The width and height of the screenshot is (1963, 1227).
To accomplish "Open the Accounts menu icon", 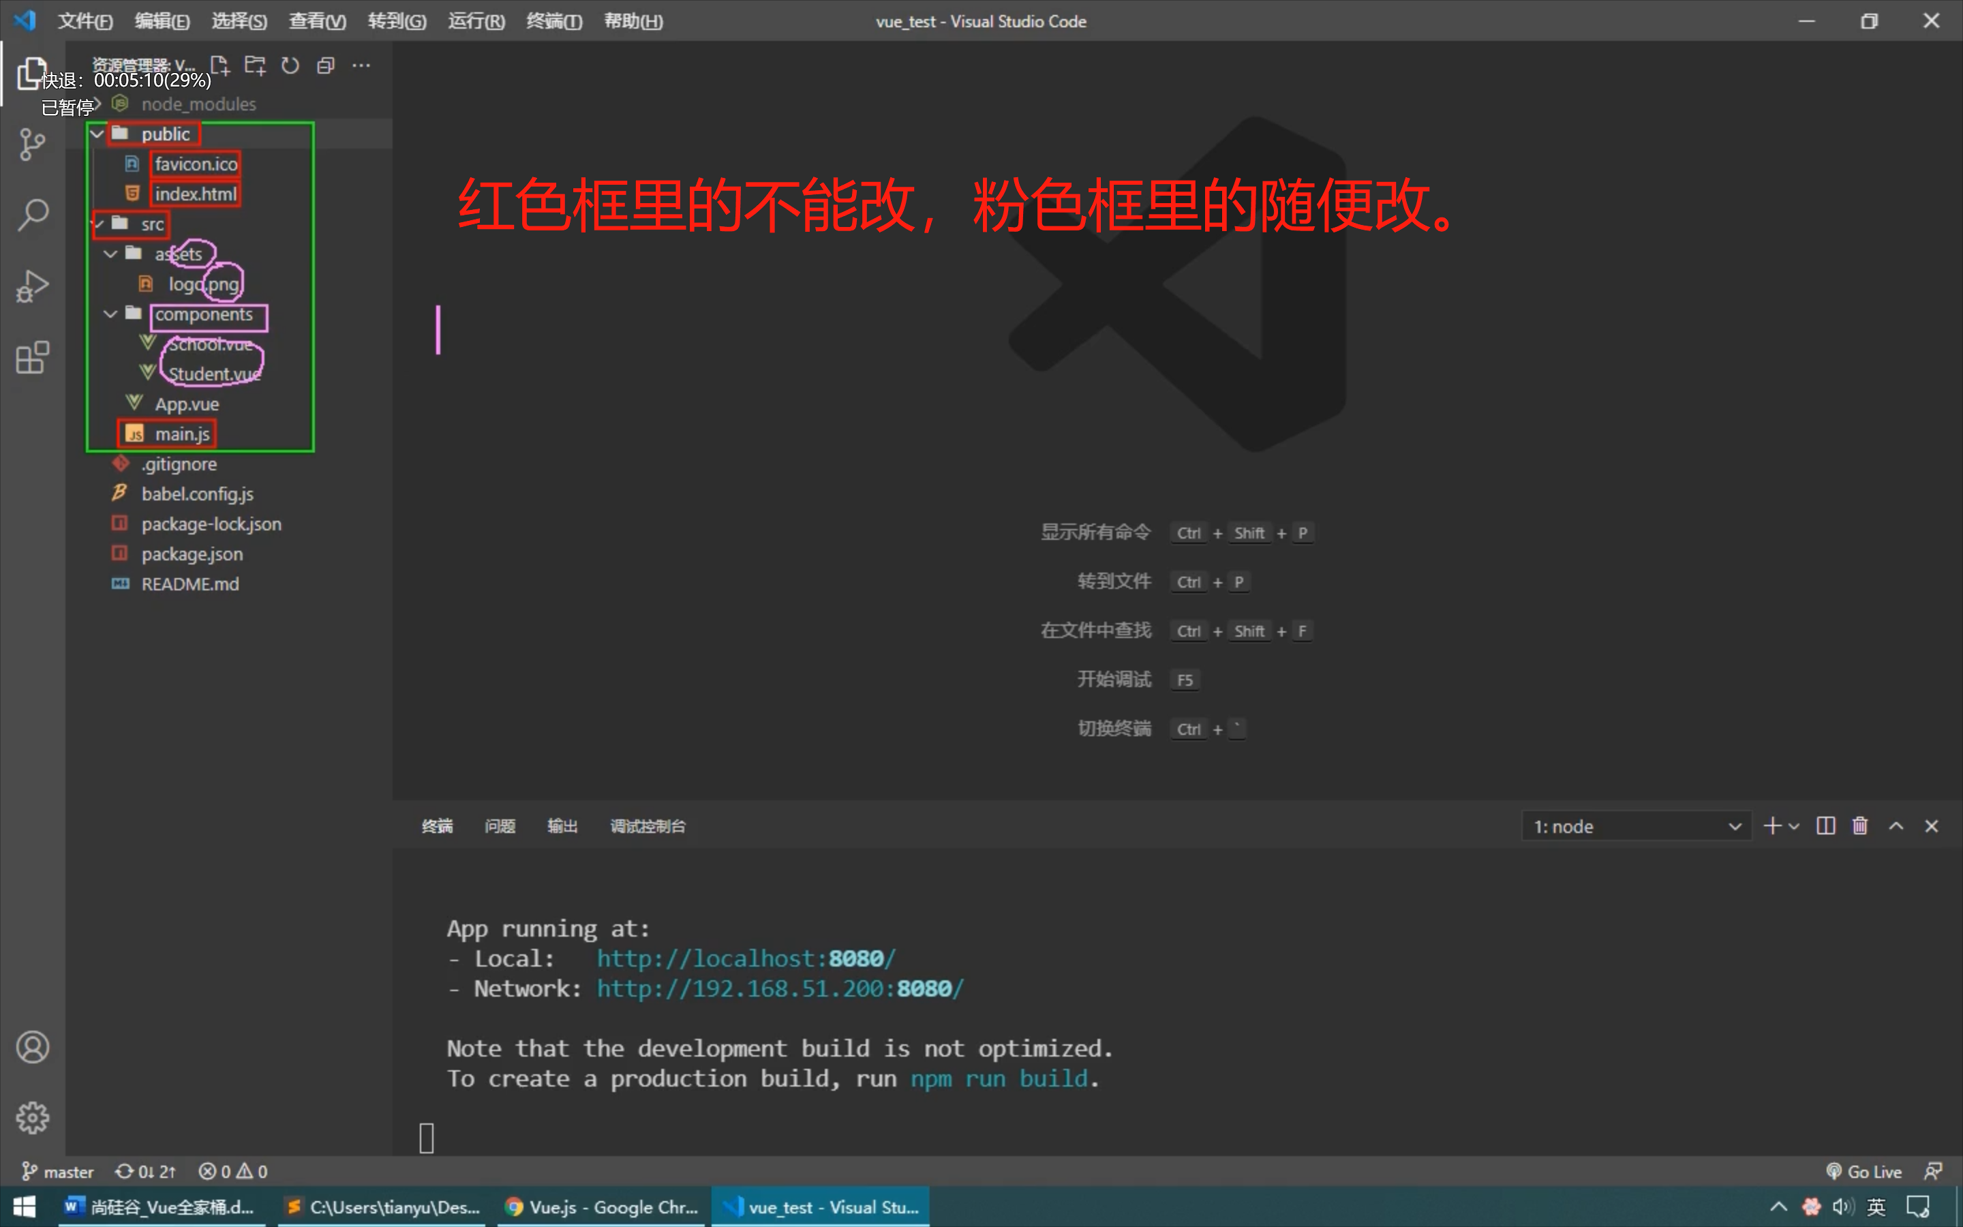I will [x=33, y=1047].
